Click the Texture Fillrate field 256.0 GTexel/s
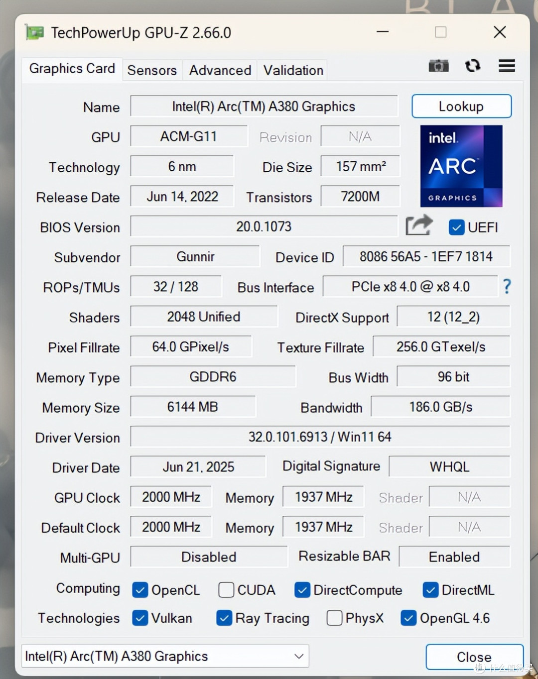Image resolution: width=538 pixels, height=679 pixels. (441, 346)
